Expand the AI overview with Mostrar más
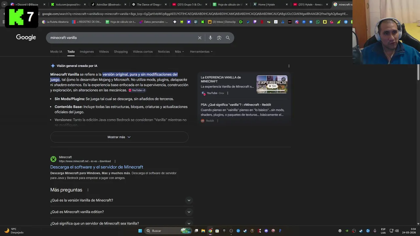The image size is (420, 236). [119, 137]
